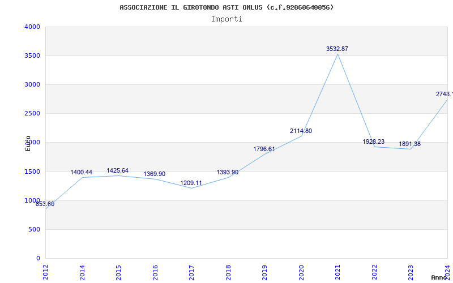Viewport: 453px width, 283px height.
Task: Click the 2021 x-axis year label
Action: [337, 272]
